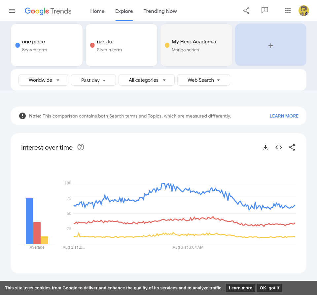This screenshot has width=317, height=295.
Task: Follow the LEARN MORE link in the note
Action: point(284,116)
